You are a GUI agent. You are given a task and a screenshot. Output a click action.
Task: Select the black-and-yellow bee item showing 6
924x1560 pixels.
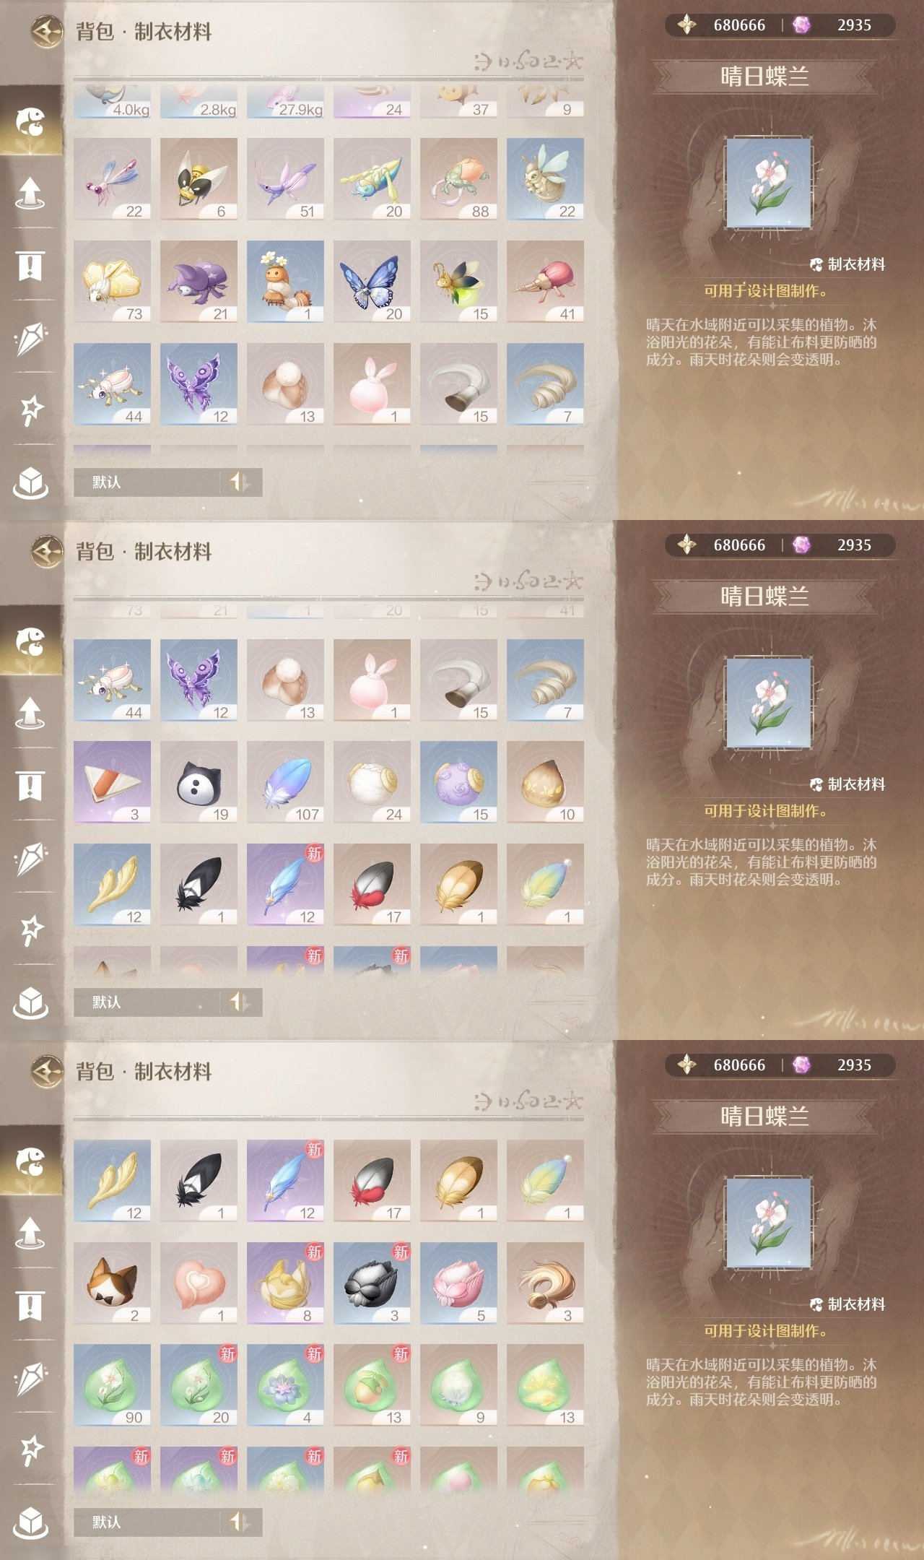(x=199, y=179)
